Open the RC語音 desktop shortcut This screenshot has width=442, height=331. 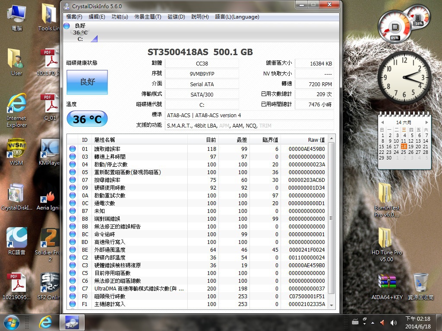click(x=17, y=241)
